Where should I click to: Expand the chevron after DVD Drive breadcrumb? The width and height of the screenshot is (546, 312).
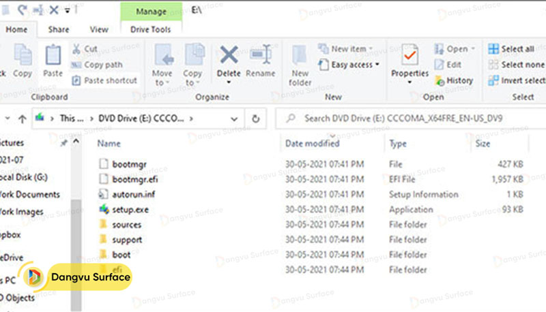pyautogui.click(x=191, y=119)
